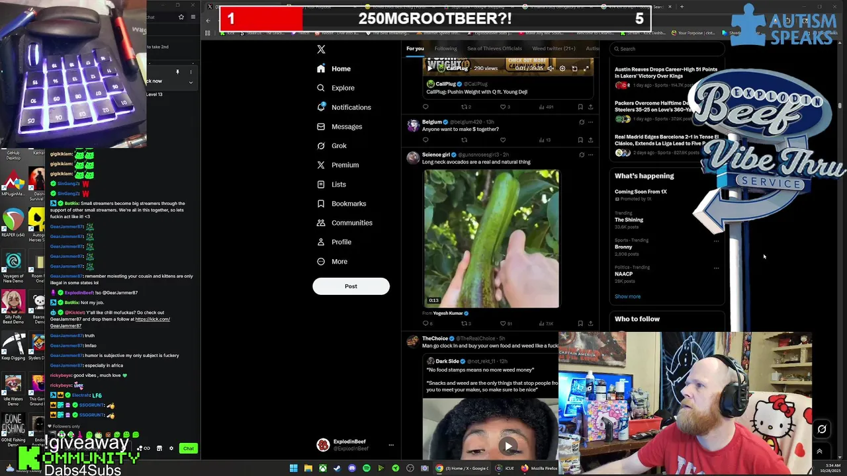Screen dimensions: 847x476
Task: Click the Post button
Action: [351, 286]
